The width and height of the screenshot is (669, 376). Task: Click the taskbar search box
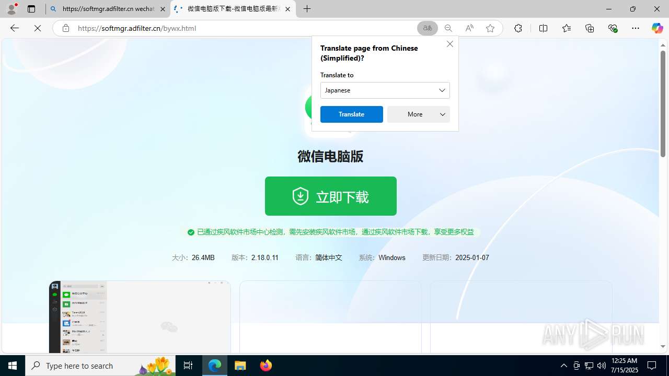[100, 366]
